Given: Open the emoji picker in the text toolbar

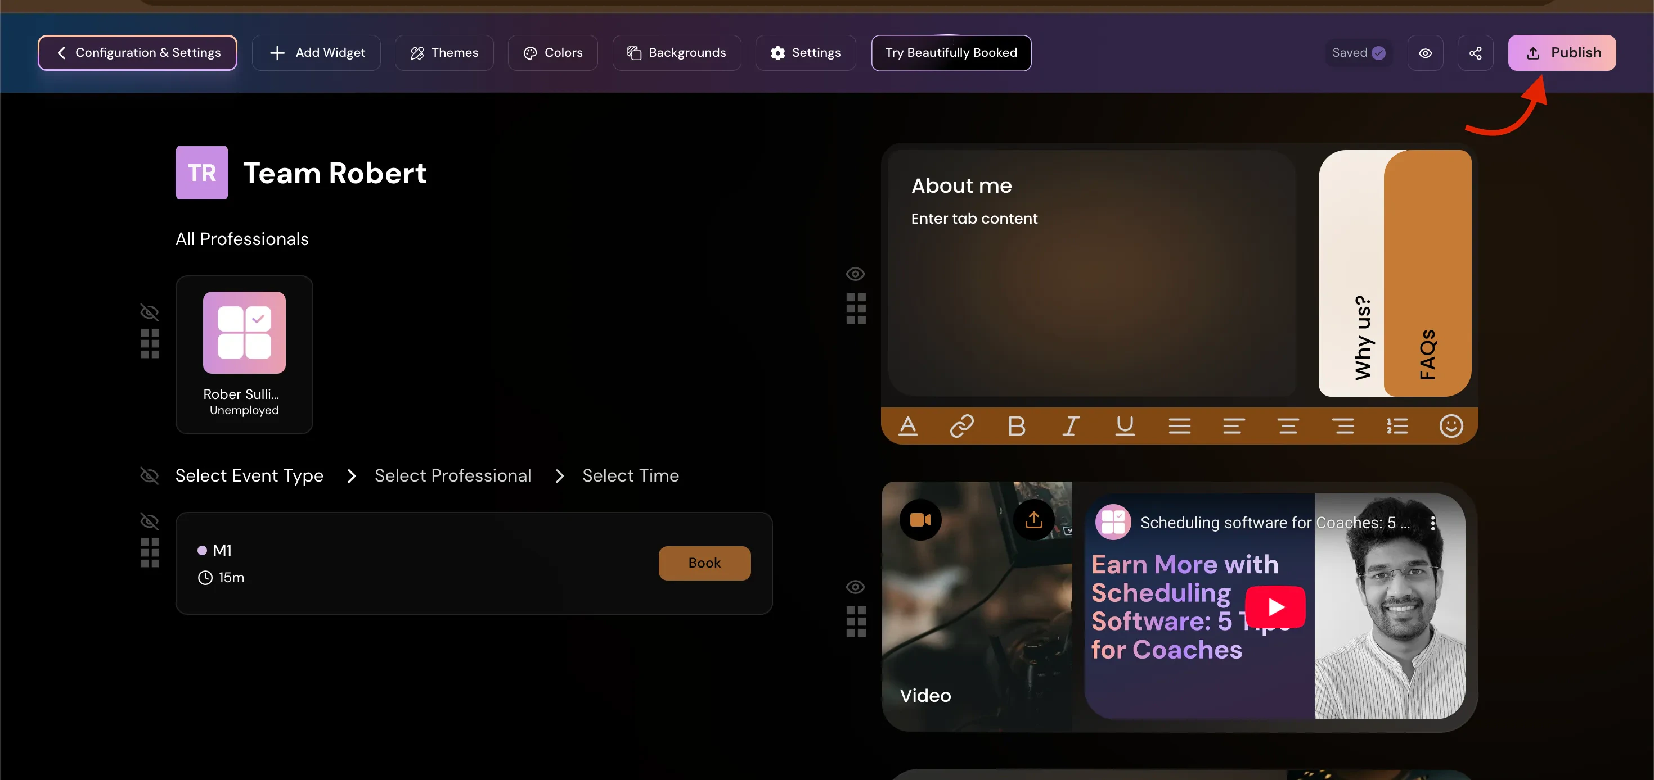Looking at the screenshot, I should 1451,425.
